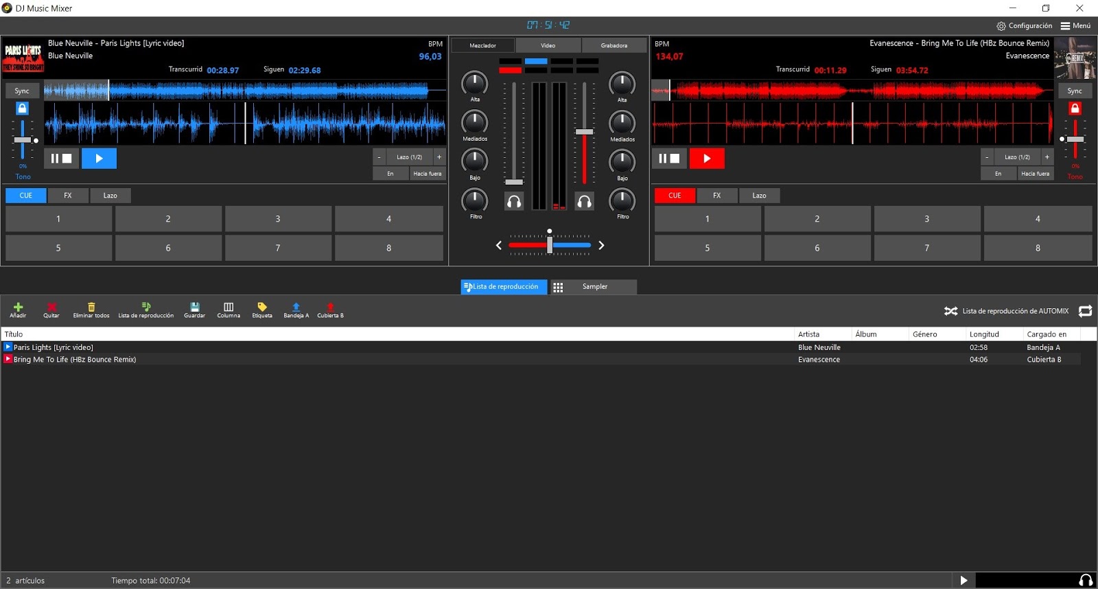Play deck A with blue play button

coord(99,159)
